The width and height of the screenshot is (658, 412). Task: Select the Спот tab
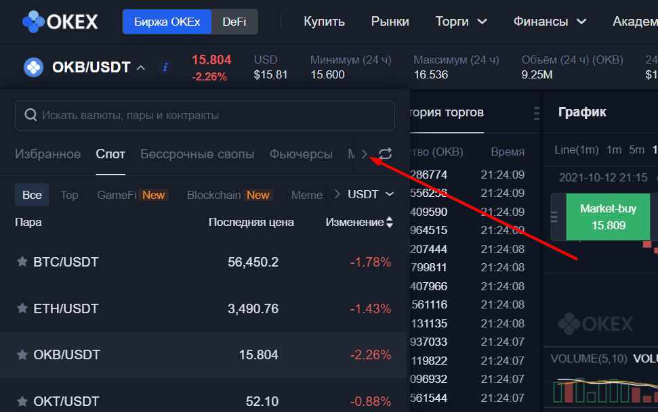click(x=110, y=154)
